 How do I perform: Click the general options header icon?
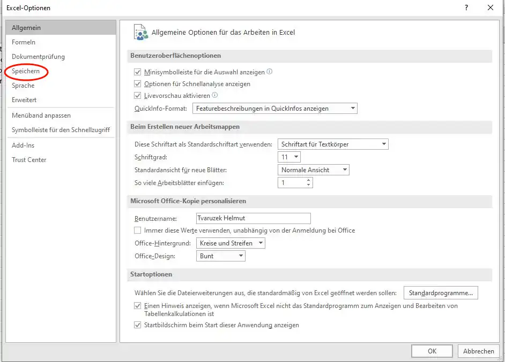tap(140, 32)
